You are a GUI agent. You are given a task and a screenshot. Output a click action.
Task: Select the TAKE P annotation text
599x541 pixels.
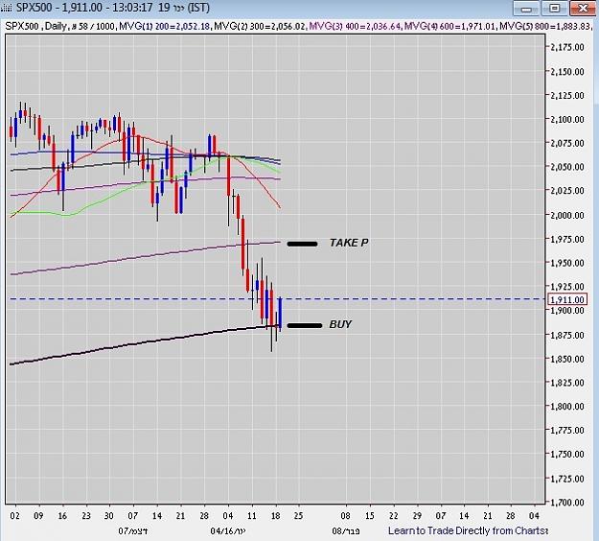click(x=349, y=243)
